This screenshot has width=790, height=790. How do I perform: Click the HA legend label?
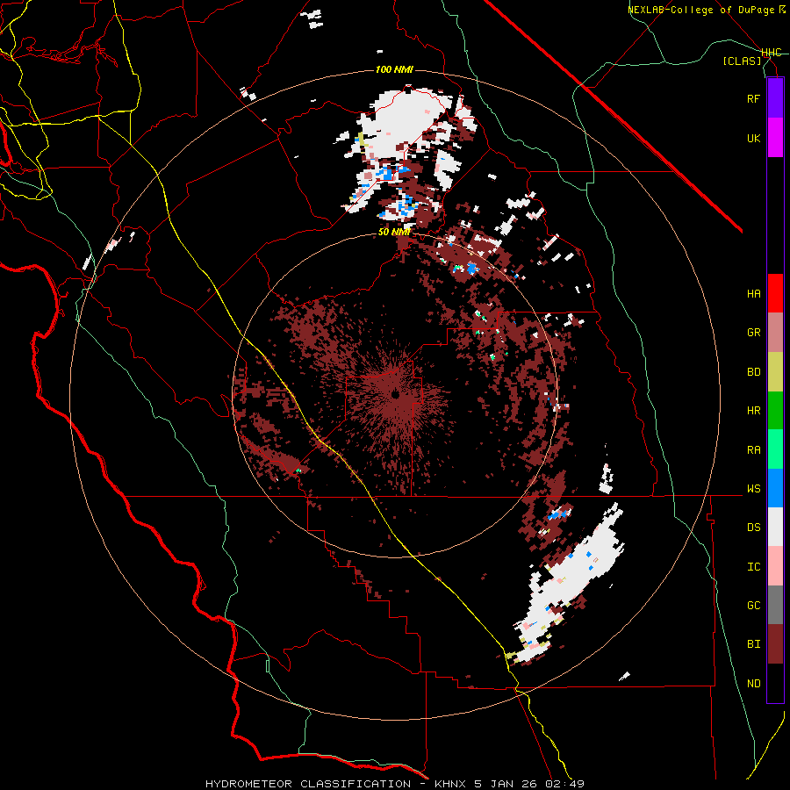pyautogui.click(x=753, y=293)
